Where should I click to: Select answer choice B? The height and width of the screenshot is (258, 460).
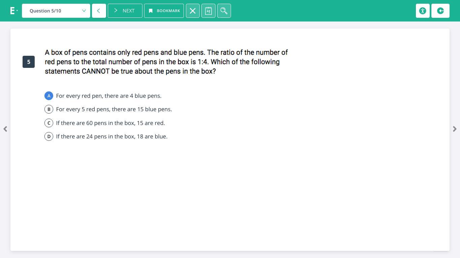point(49,109)
